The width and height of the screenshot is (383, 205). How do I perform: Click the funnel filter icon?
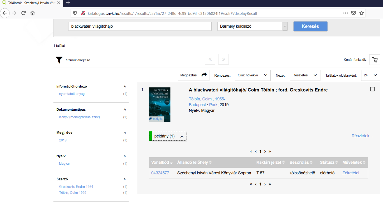pos(59,60)
